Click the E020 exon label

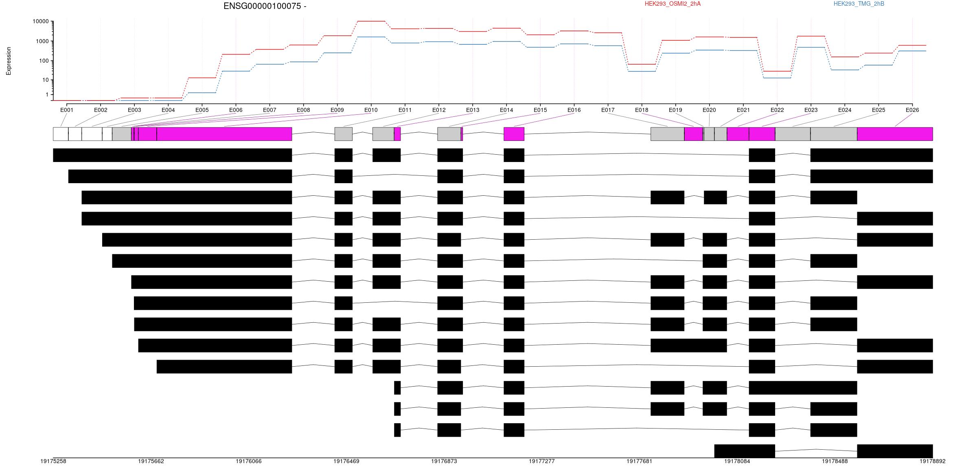point(709,110)
